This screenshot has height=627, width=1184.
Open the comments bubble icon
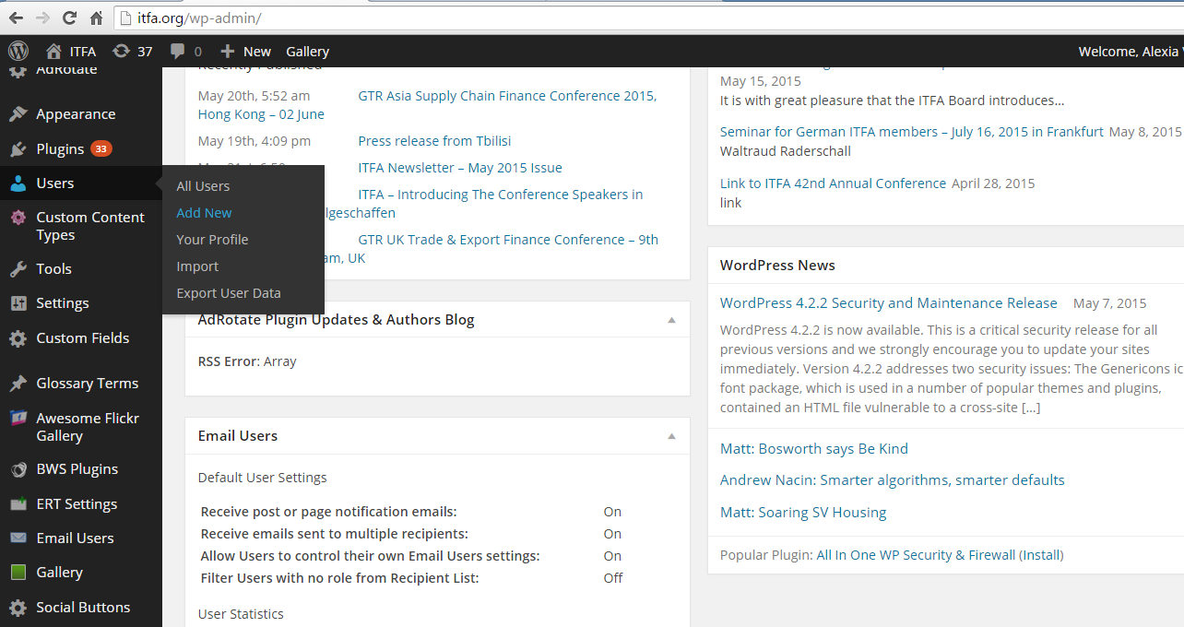[x=178, y=52]
